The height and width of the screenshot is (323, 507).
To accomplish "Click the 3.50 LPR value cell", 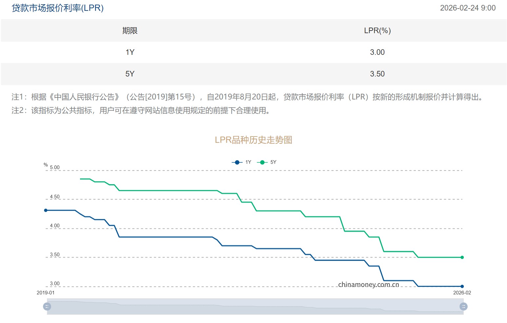I will pos(377,74).
